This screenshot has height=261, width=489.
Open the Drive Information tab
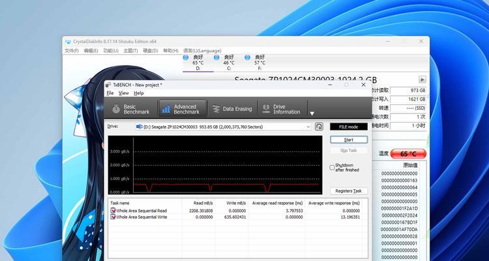coord(282,109)
